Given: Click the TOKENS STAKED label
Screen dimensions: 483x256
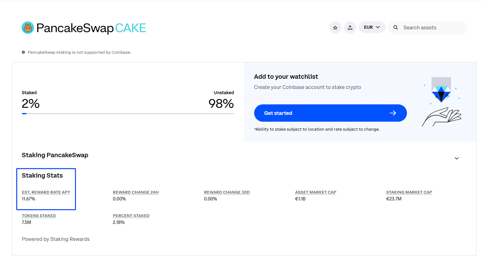Looking at the screenshot, I should [39, 216].
